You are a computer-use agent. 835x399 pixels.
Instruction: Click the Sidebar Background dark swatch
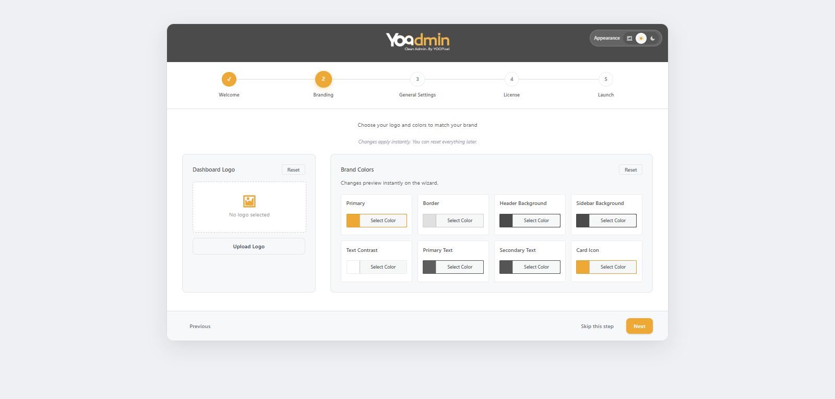click(x=583, y=221)
